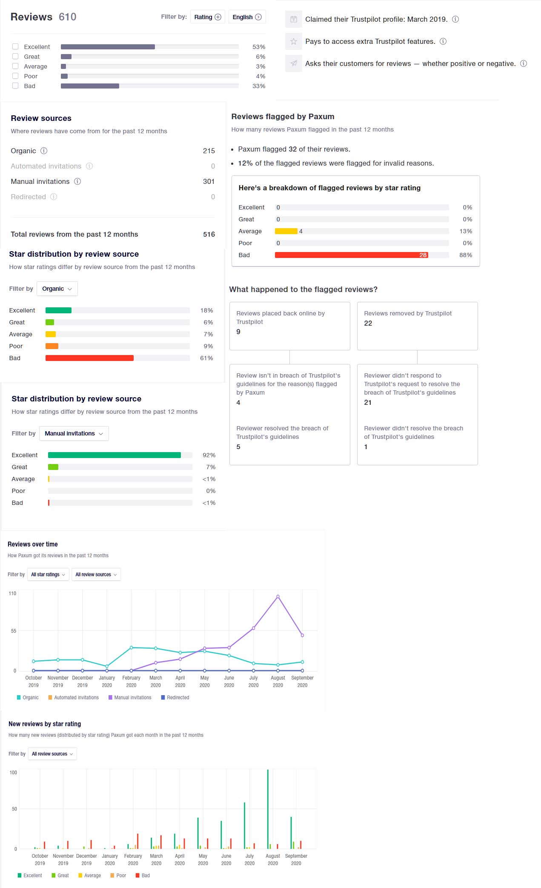Click the Reviews placed back online by Trustpilot card
Screen dimensions: 541x888
[290, 326]
